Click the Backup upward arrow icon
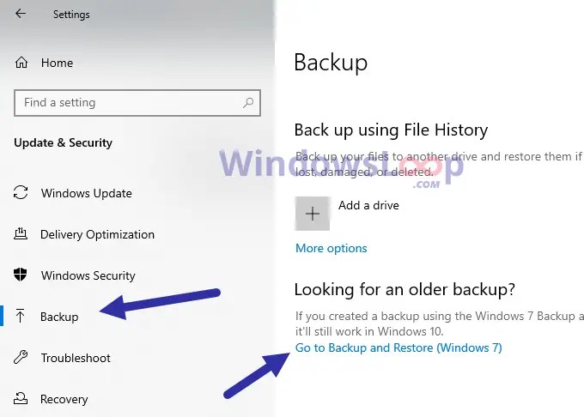This screenshot has width=584, height=417. point(20,316)
